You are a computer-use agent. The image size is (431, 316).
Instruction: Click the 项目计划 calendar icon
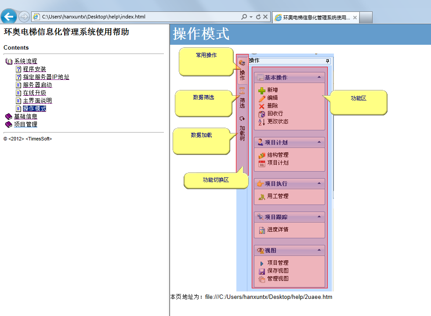coord(262,163)
